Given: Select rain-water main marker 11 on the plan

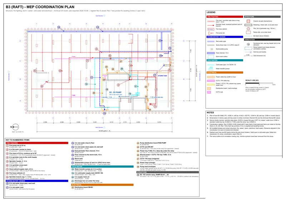Looking at the screenshot, I should coord(92,77).
